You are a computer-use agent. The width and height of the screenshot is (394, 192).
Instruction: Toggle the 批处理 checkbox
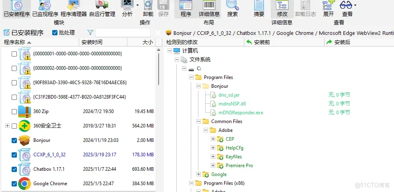55,32
